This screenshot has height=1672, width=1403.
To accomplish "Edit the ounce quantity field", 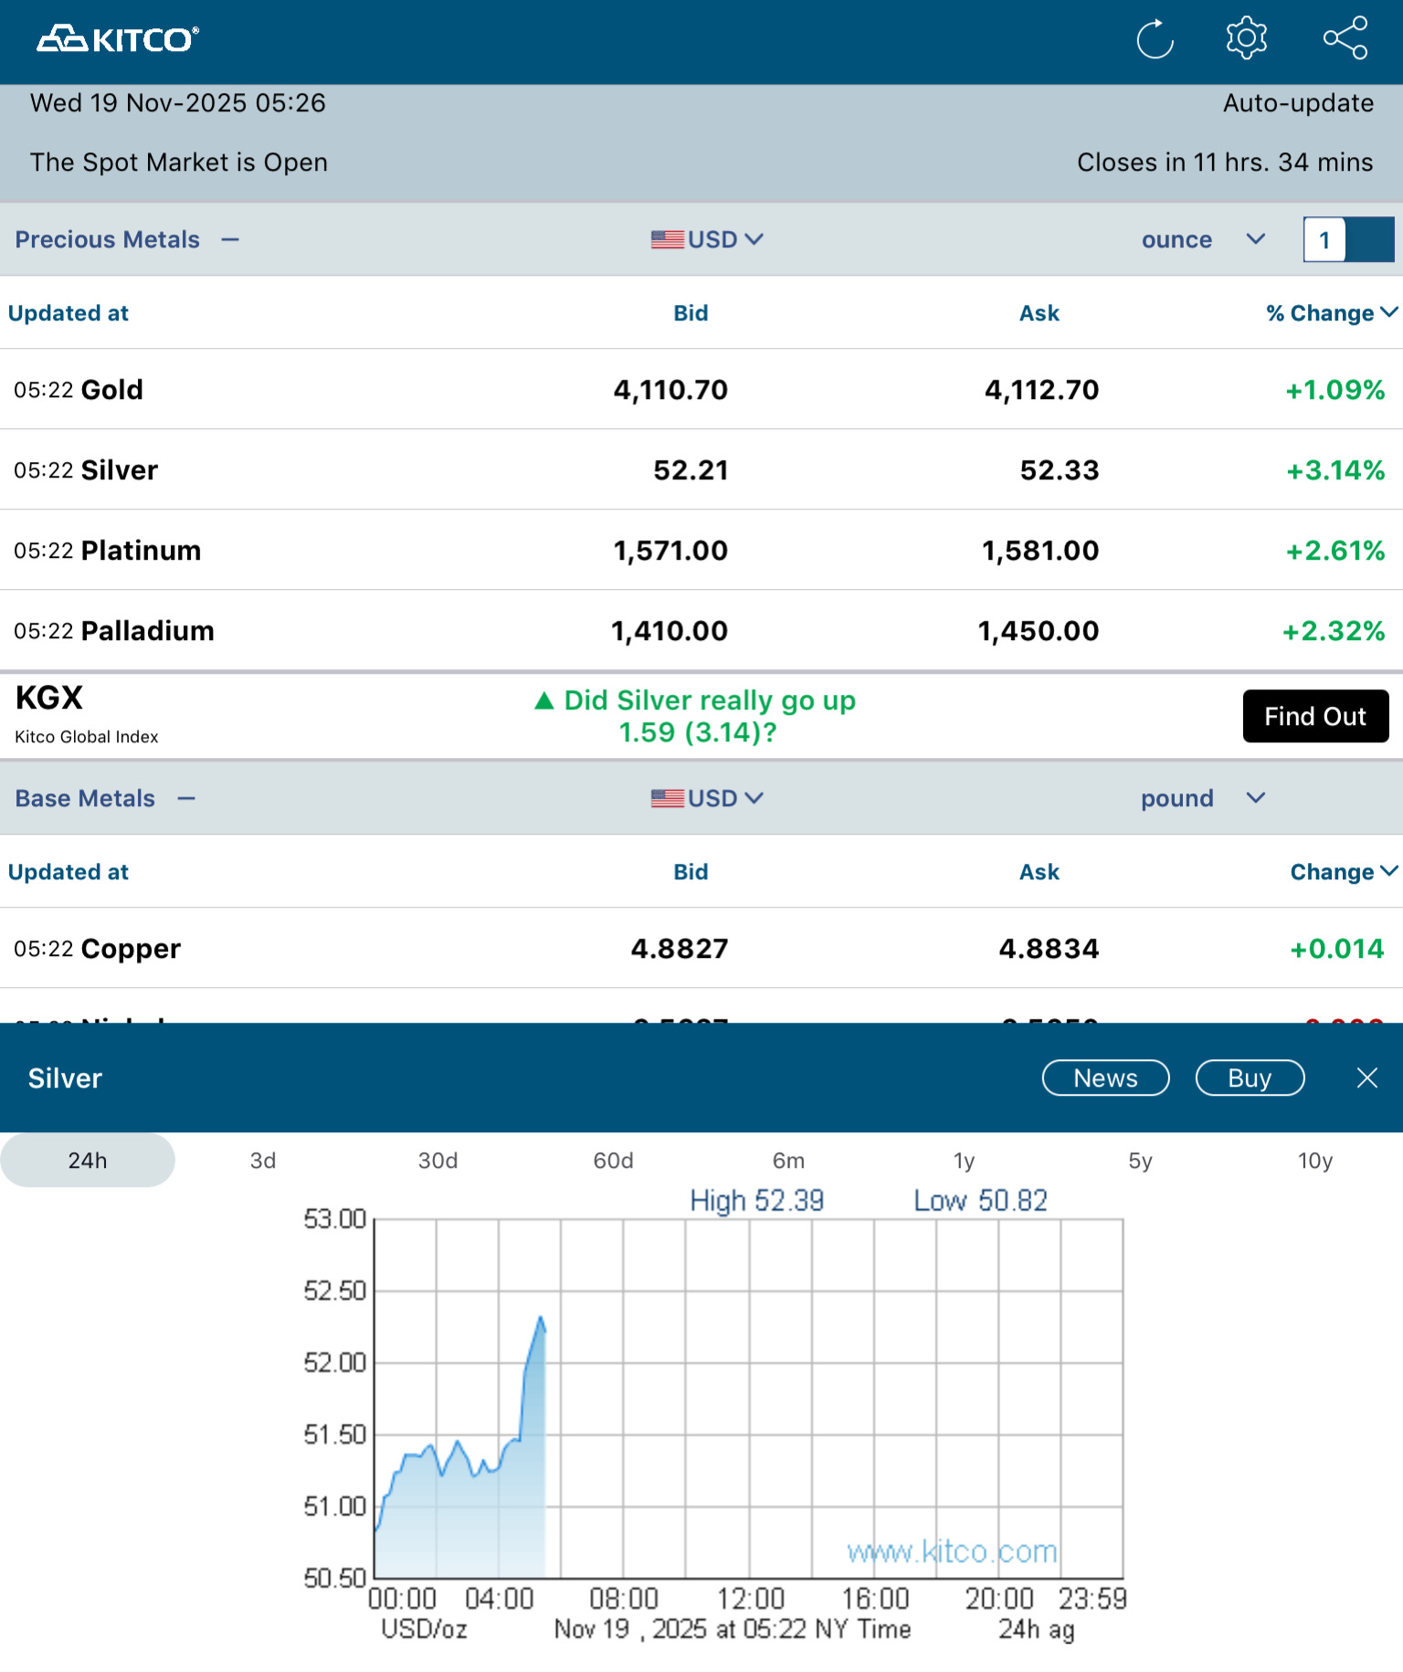I will 1324,239.
